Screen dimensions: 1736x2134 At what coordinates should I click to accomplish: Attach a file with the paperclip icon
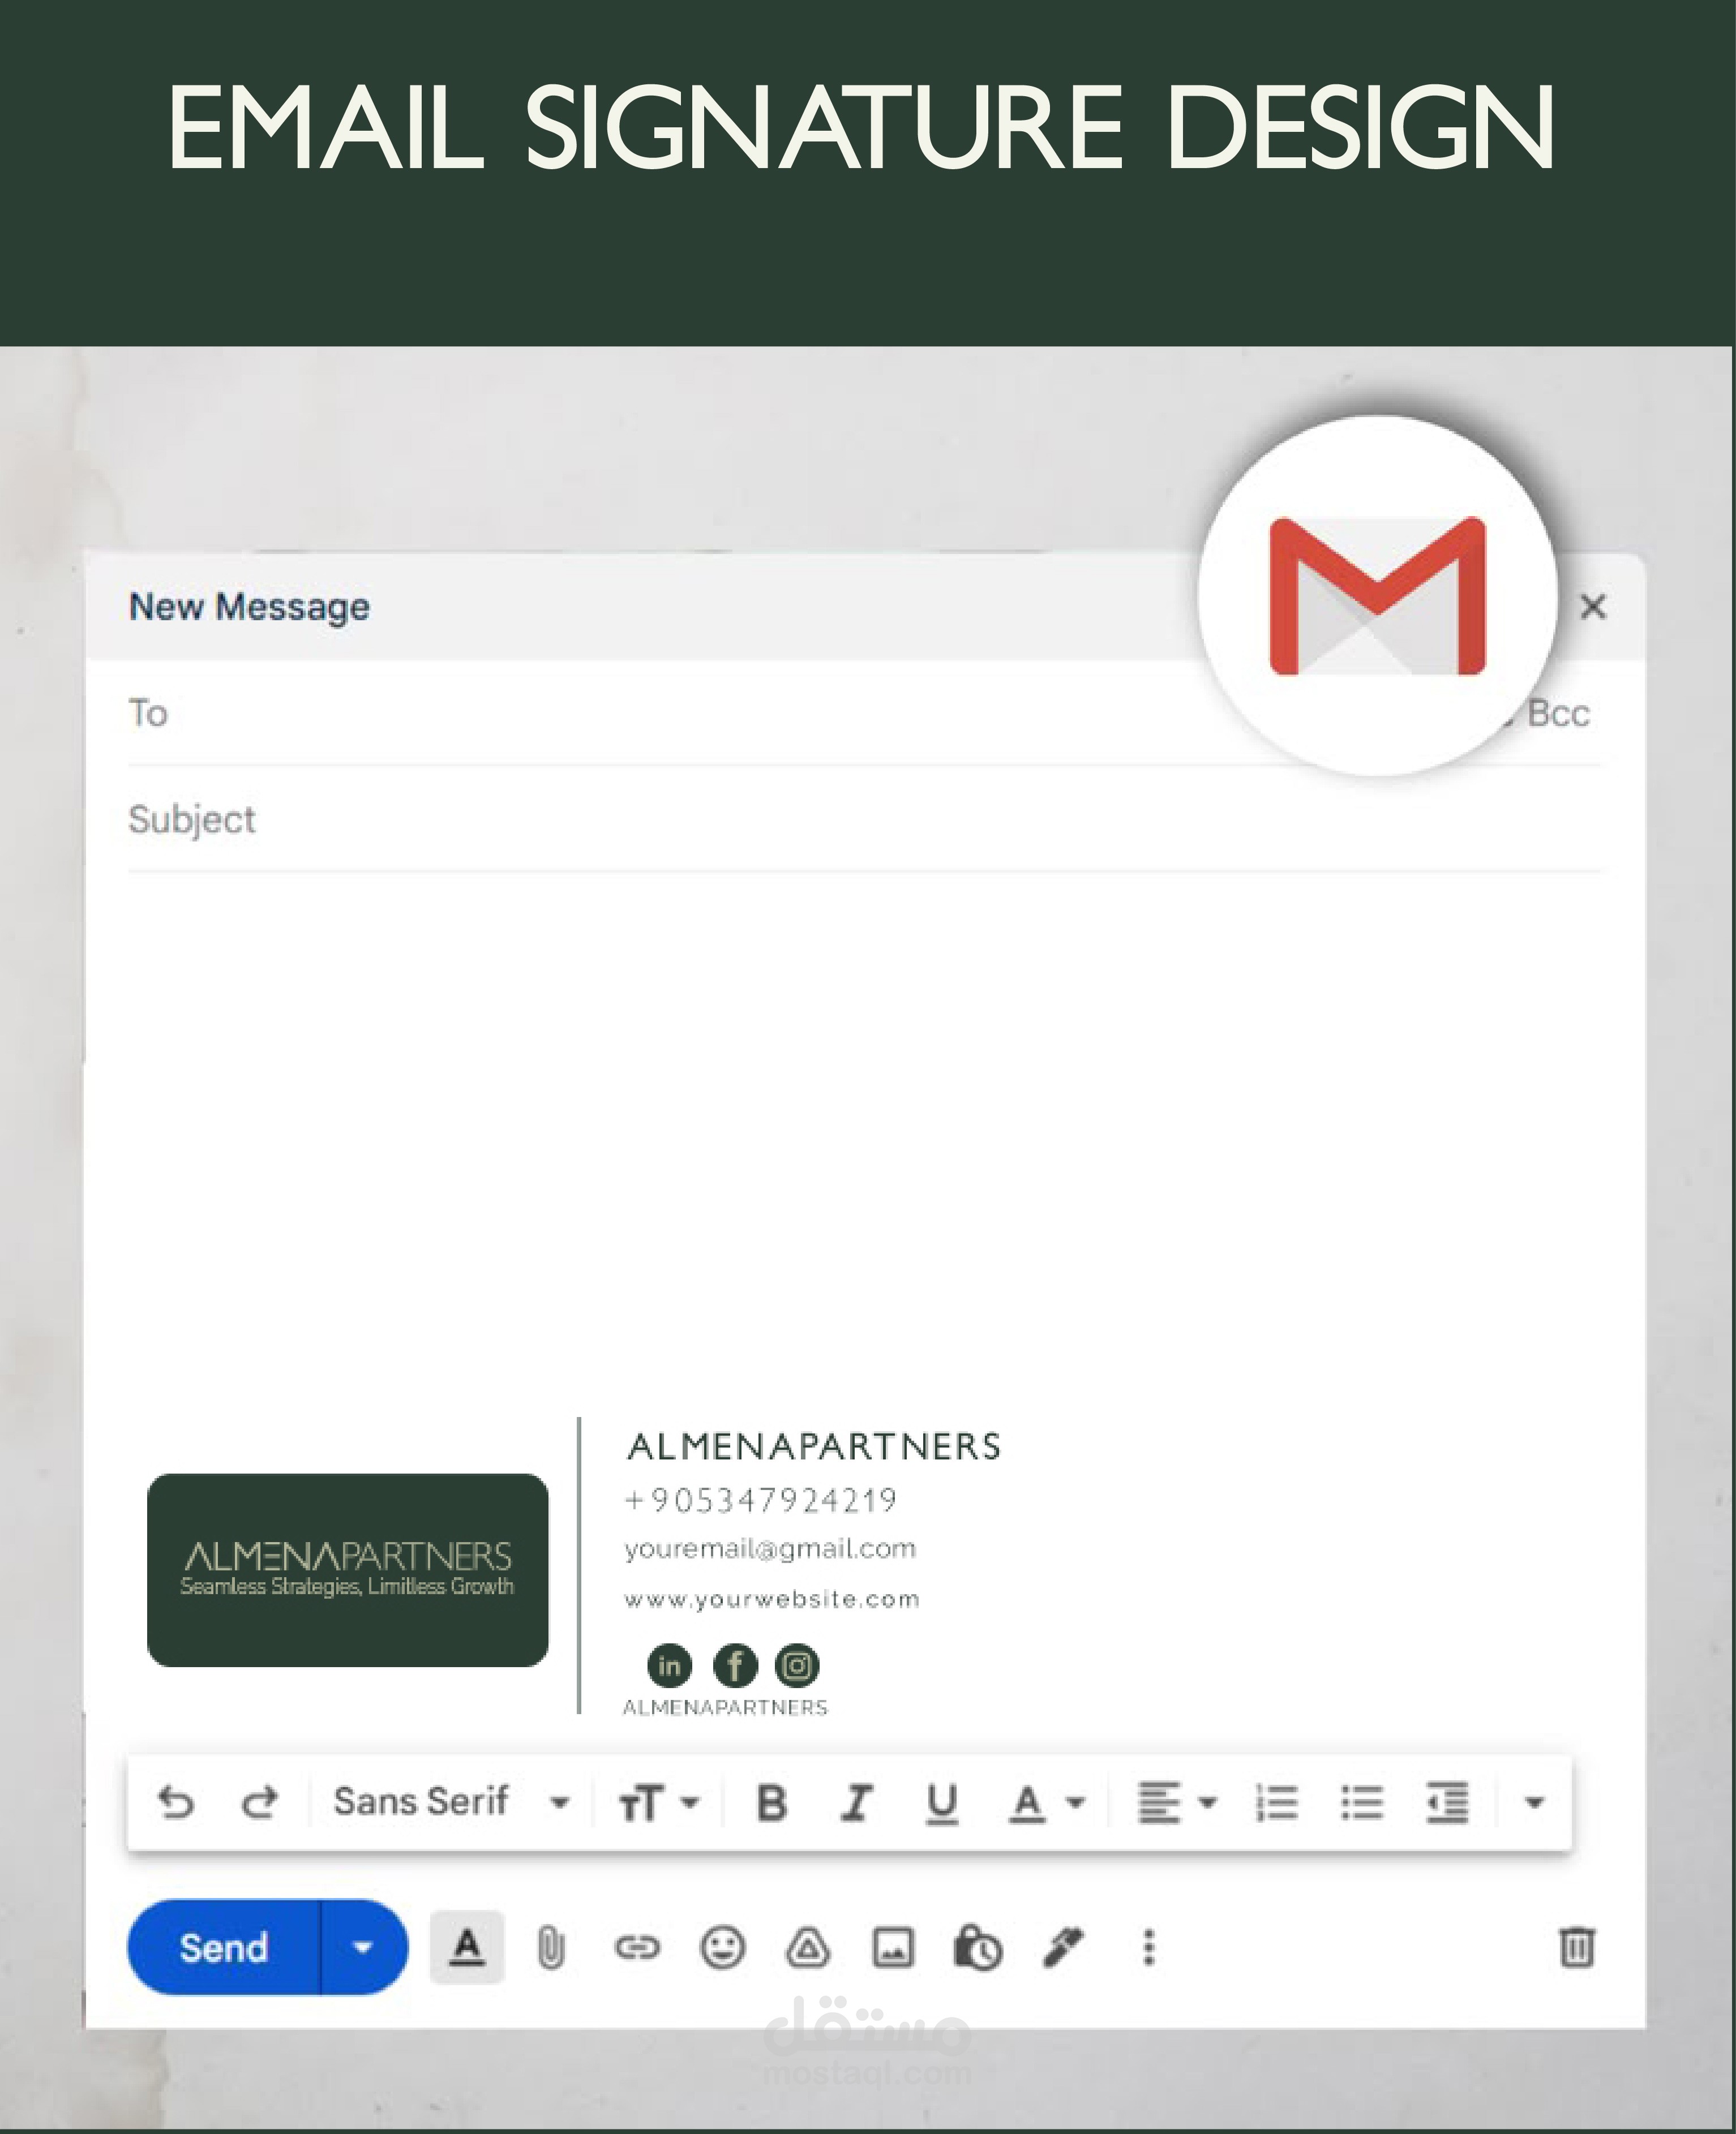point(551,1948)
